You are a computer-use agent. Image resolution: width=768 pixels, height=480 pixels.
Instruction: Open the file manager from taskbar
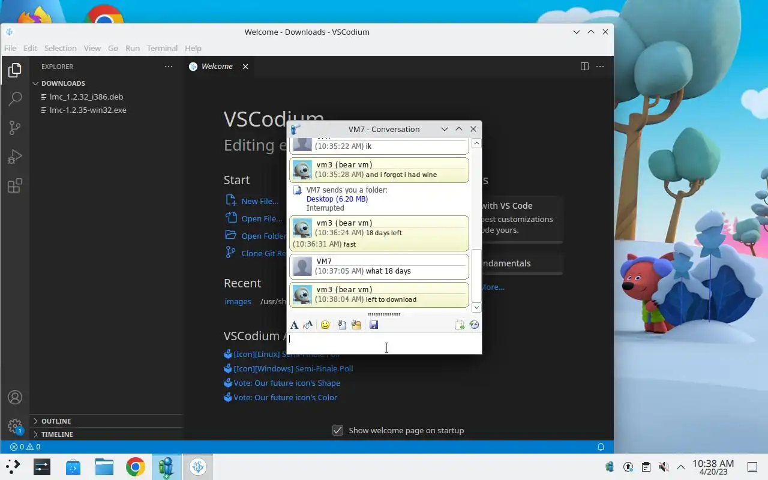pos(104,466)
